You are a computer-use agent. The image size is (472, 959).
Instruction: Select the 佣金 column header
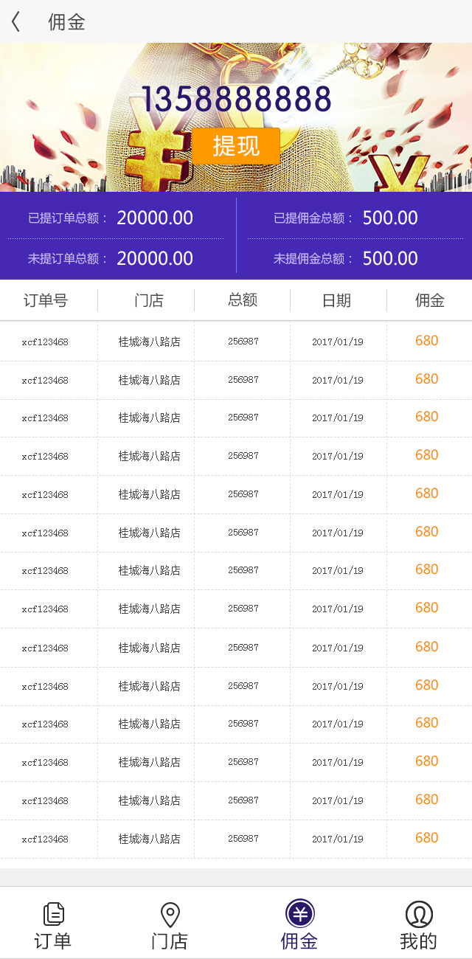429,300
